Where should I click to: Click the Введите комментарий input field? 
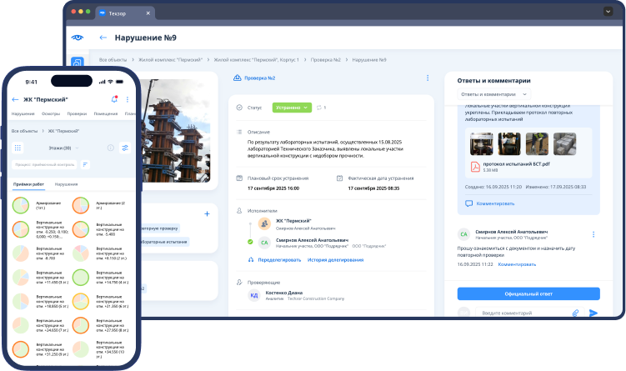(x=530, y=313)
